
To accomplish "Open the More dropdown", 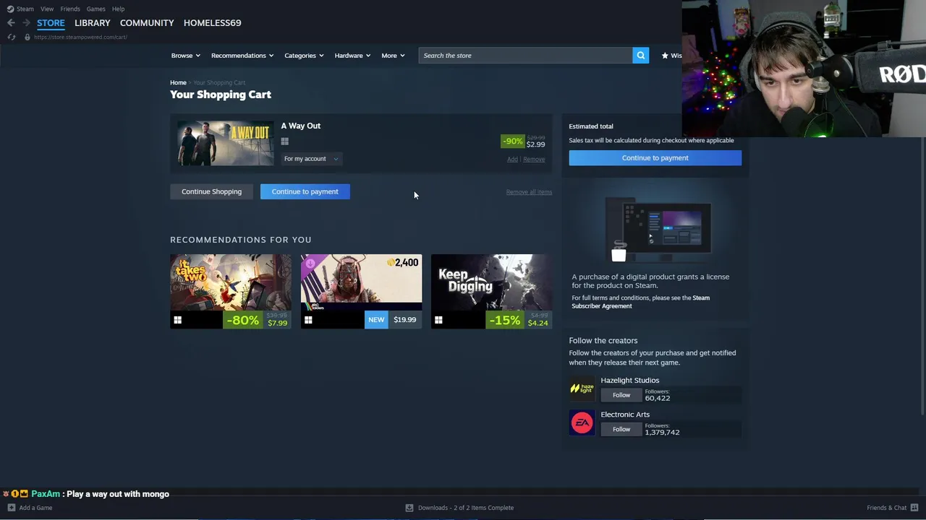I will [x=393, y=56].
